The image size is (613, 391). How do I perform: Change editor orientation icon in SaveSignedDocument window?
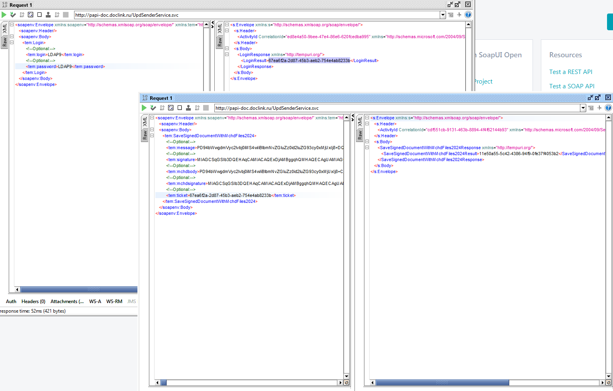[591, 108]
